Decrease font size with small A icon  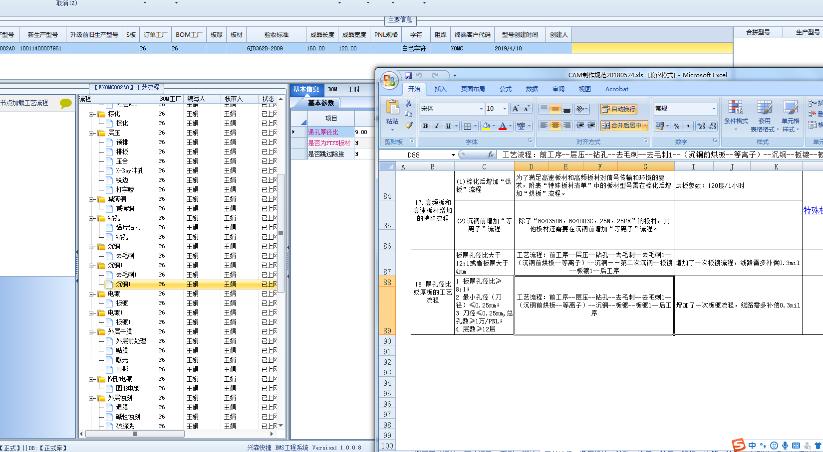pos(526,109)
